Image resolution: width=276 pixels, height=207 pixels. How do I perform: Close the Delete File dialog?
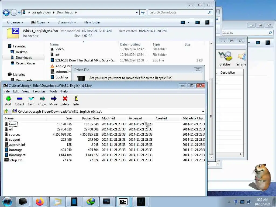click(198, 70)
